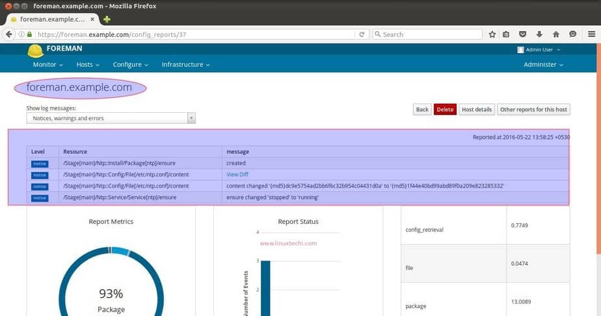Screen dimensions: 601x316
Task: Click the file metric label
Action: [x=409, y=268]
